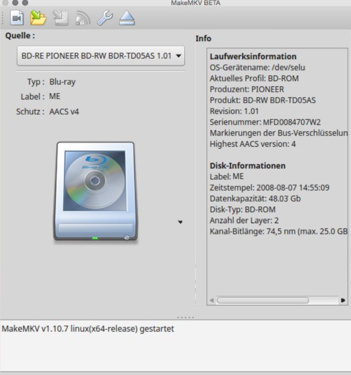
Task: Click the 'Kanal-Bitlänge: 74,5 nm' line
Action: coord(279,231)
